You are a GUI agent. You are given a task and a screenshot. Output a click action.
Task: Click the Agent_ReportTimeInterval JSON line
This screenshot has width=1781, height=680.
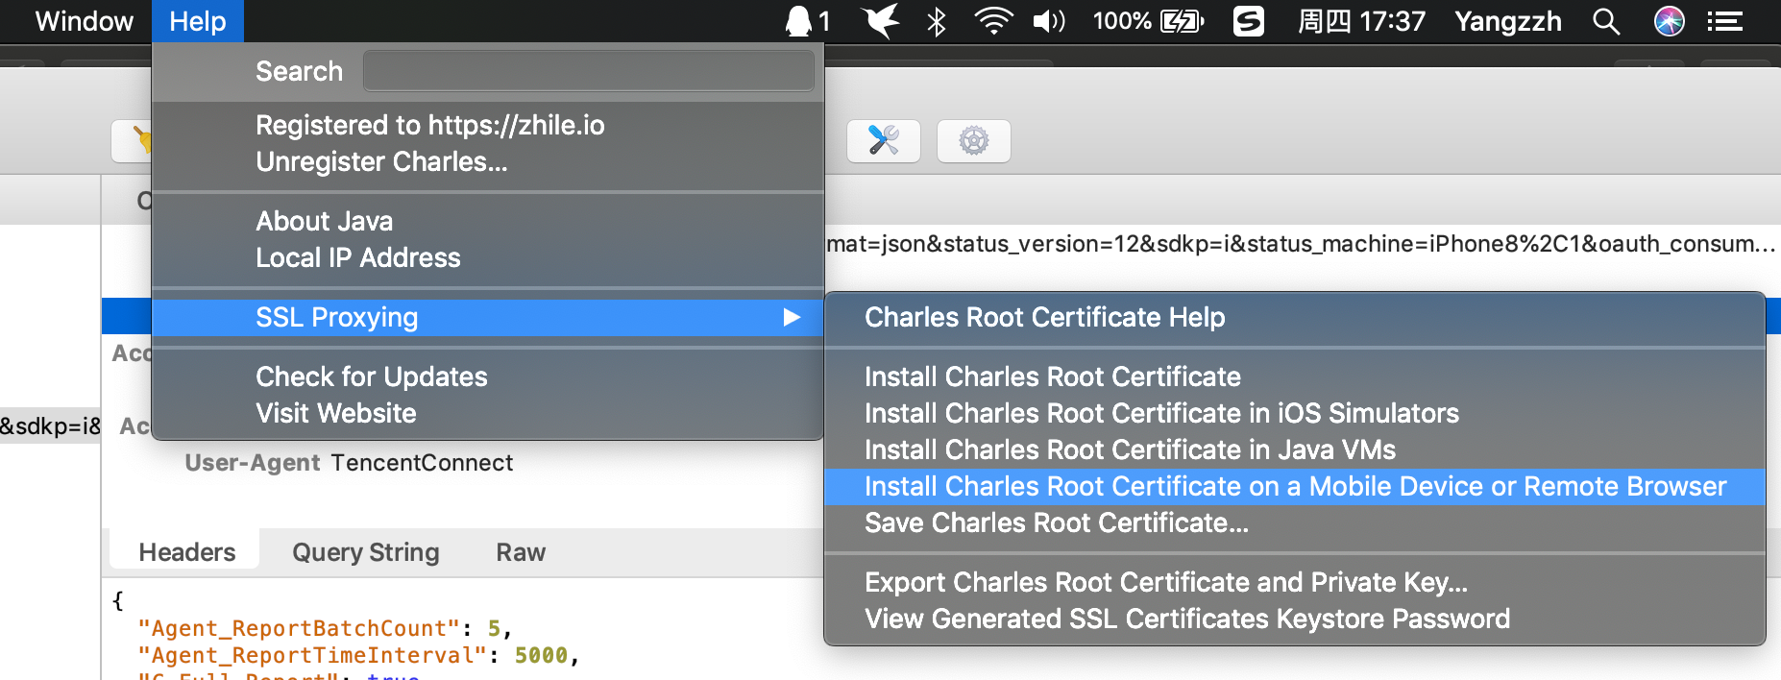pyautogui.click(x=358, y=655)
